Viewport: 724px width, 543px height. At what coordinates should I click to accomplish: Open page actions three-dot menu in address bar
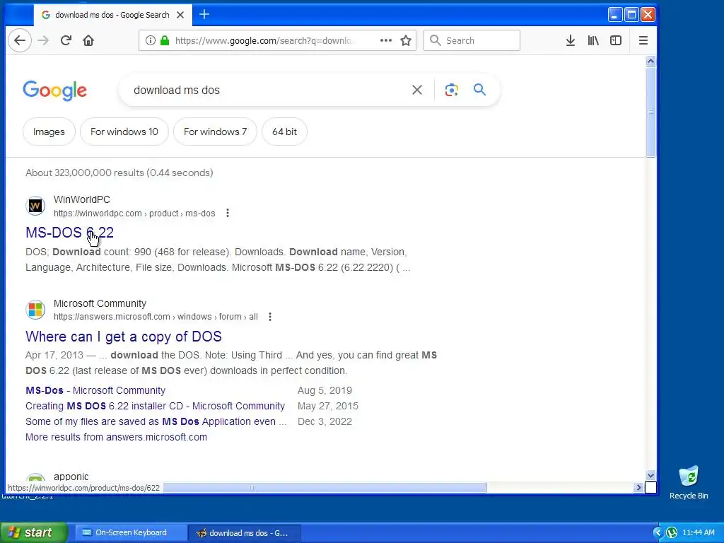(x=386, y=40)
